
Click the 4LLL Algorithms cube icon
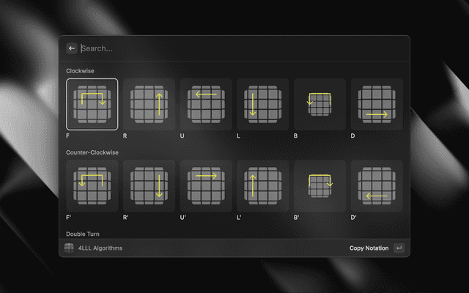[70, 248]
